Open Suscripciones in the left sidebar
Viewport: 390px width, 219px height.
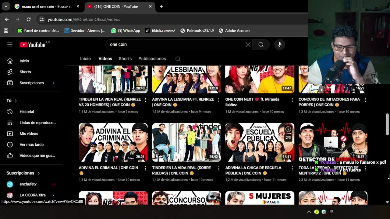pos(32,83)
